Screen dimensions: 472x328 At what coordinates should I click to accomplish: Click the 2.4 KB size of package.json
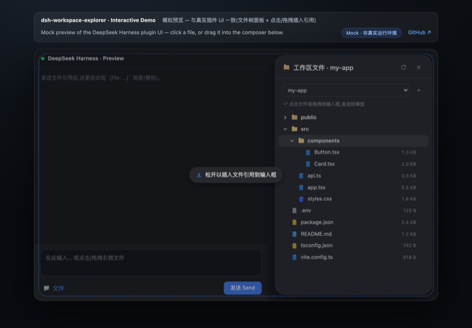409,222
